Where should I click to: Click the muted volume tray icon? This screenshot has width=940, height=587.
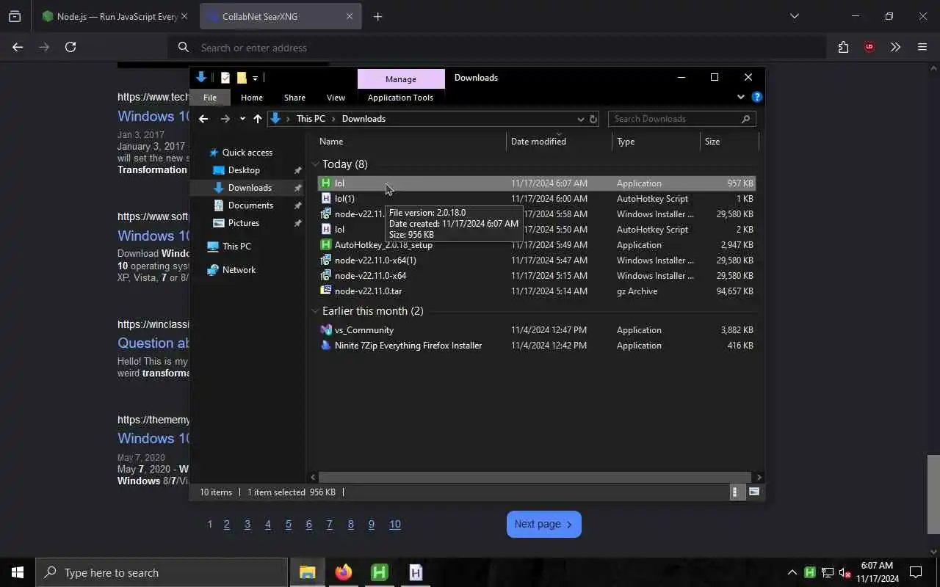pos(845,572)
